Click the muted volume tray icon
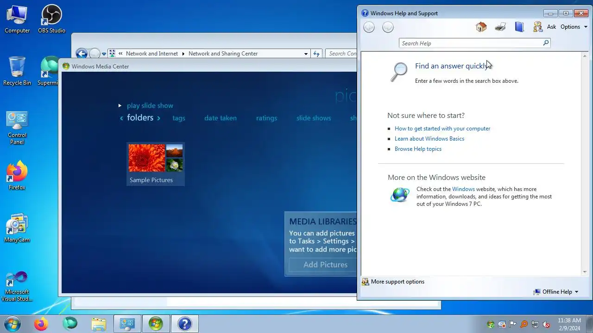This screenshot has width=593, height=333. 546,324
